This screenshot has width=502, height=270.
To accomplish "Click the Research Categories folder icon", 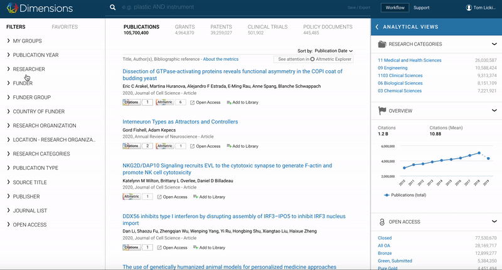I will pos(382,44).
